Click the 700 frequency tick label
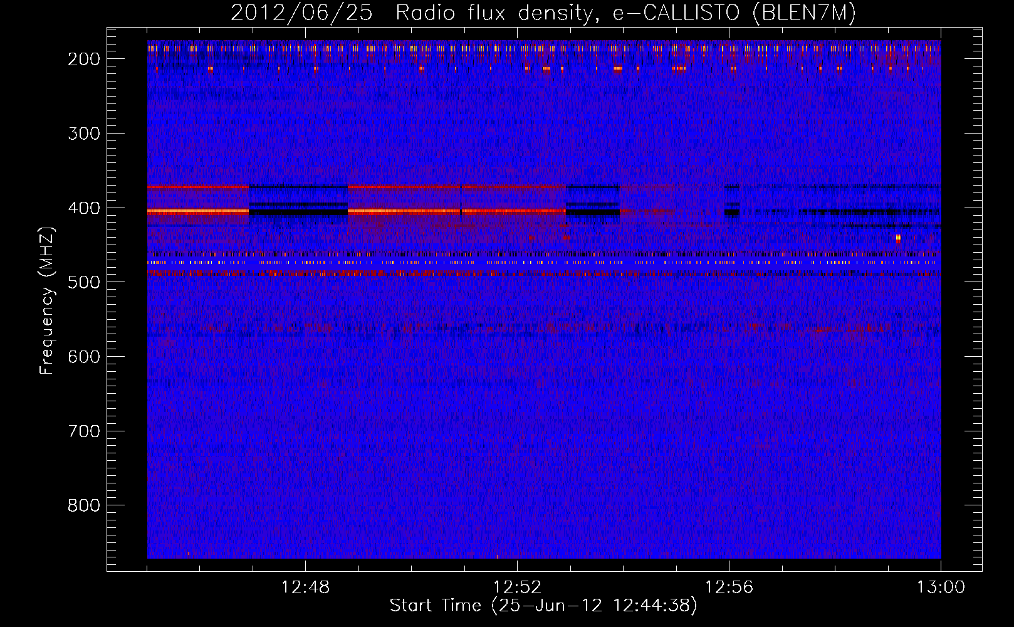Screen dimensions: 1014x627 [x=84, y=431]
